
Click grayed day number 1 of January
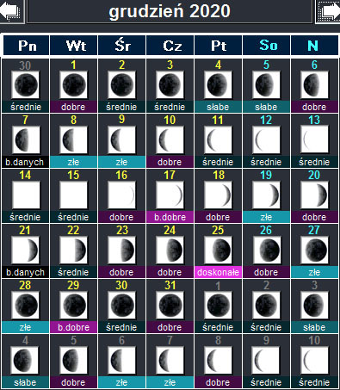click(218, 286)
